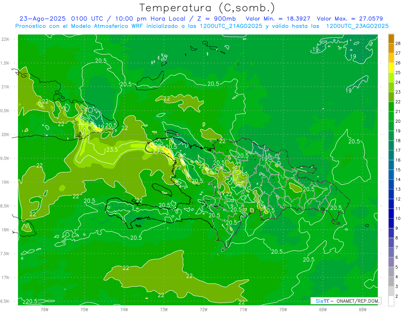
Task: Pick the blue swatch between 14 and 15
Action: pyautogui.click(x=391, y=175)
